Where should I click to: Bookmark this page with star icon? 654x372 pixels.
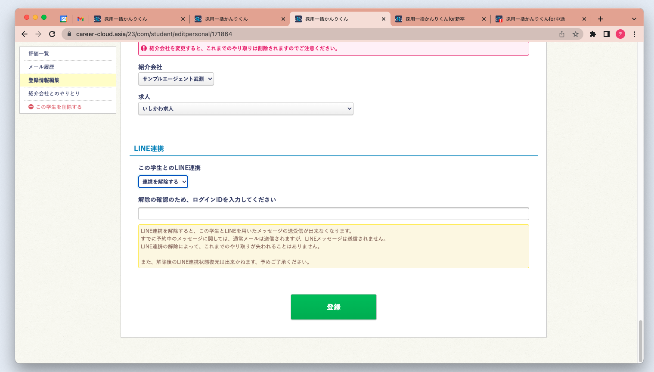coord(575,34)
